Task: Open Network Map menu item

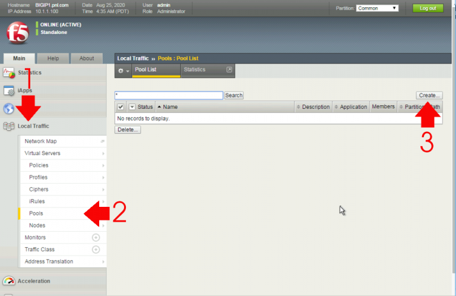Action: coord(63,141)
